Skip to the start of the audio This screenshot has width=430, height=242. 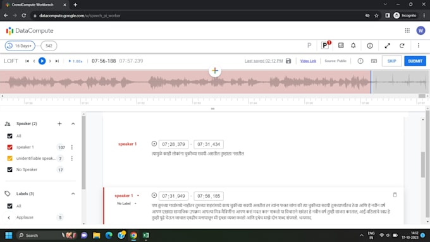point(27,61)
